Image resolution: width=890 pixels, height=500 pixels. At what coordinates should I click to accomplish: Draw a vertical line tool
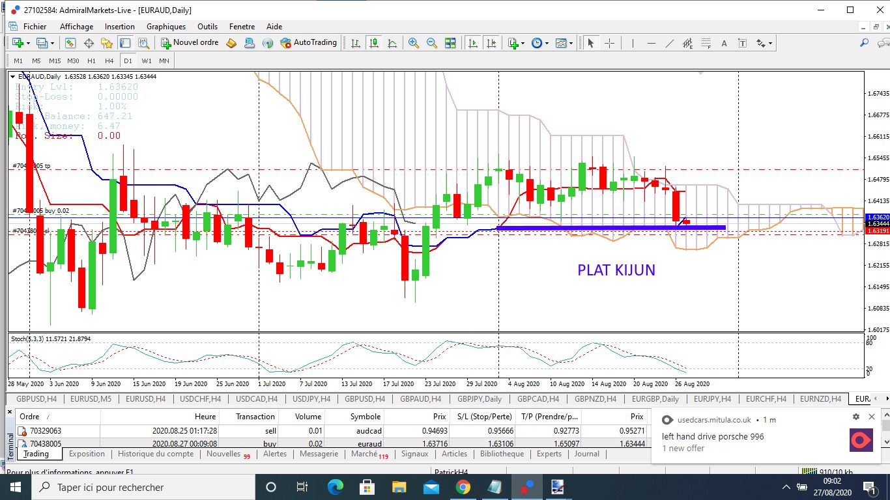click(633, 43)
